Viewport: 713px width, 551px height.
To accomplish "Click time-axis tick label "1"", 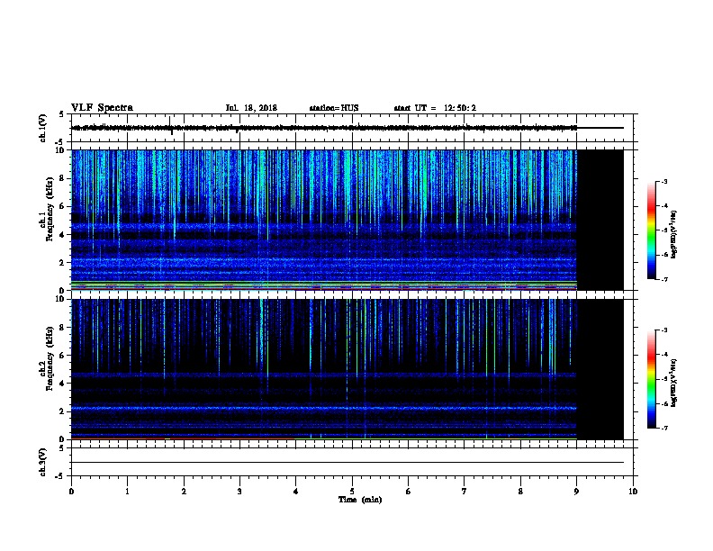I will (x=127, y=492).
